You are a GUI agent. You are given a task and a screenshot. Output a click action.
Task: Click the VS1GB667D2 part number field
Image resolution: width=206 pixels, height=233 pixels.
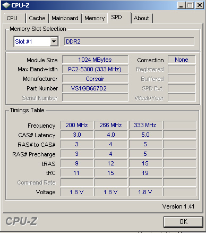pyautogui.click(x=95, y=88)
